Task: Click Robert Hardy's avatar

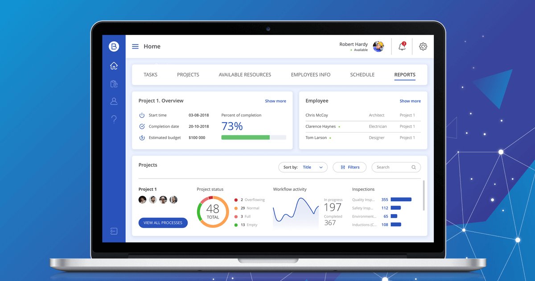Action: point(379,46)
